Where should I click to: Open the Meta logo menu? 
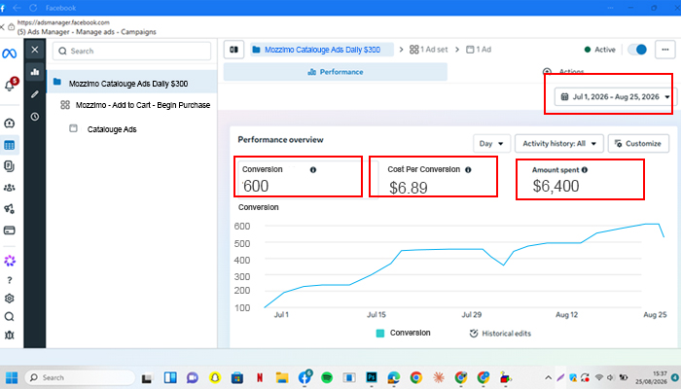click(9, 53)
